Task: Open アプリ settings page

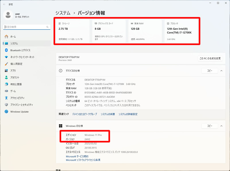Action: tap(27, 70)
